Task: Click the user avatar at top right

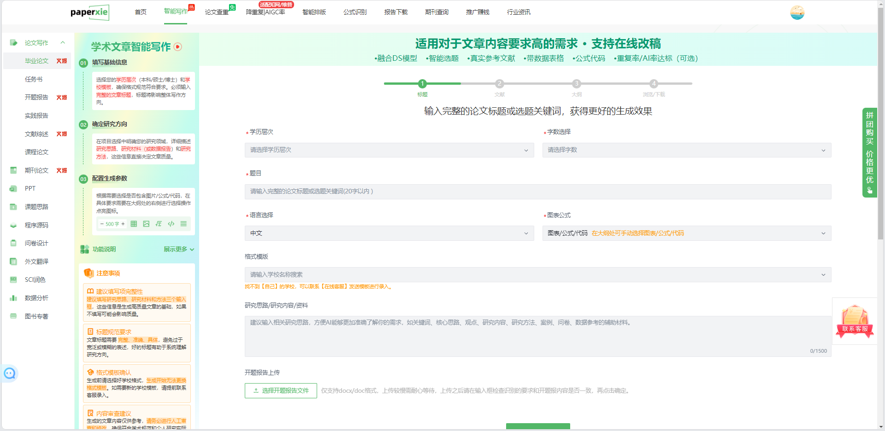Action: click(x=797, y=12)
